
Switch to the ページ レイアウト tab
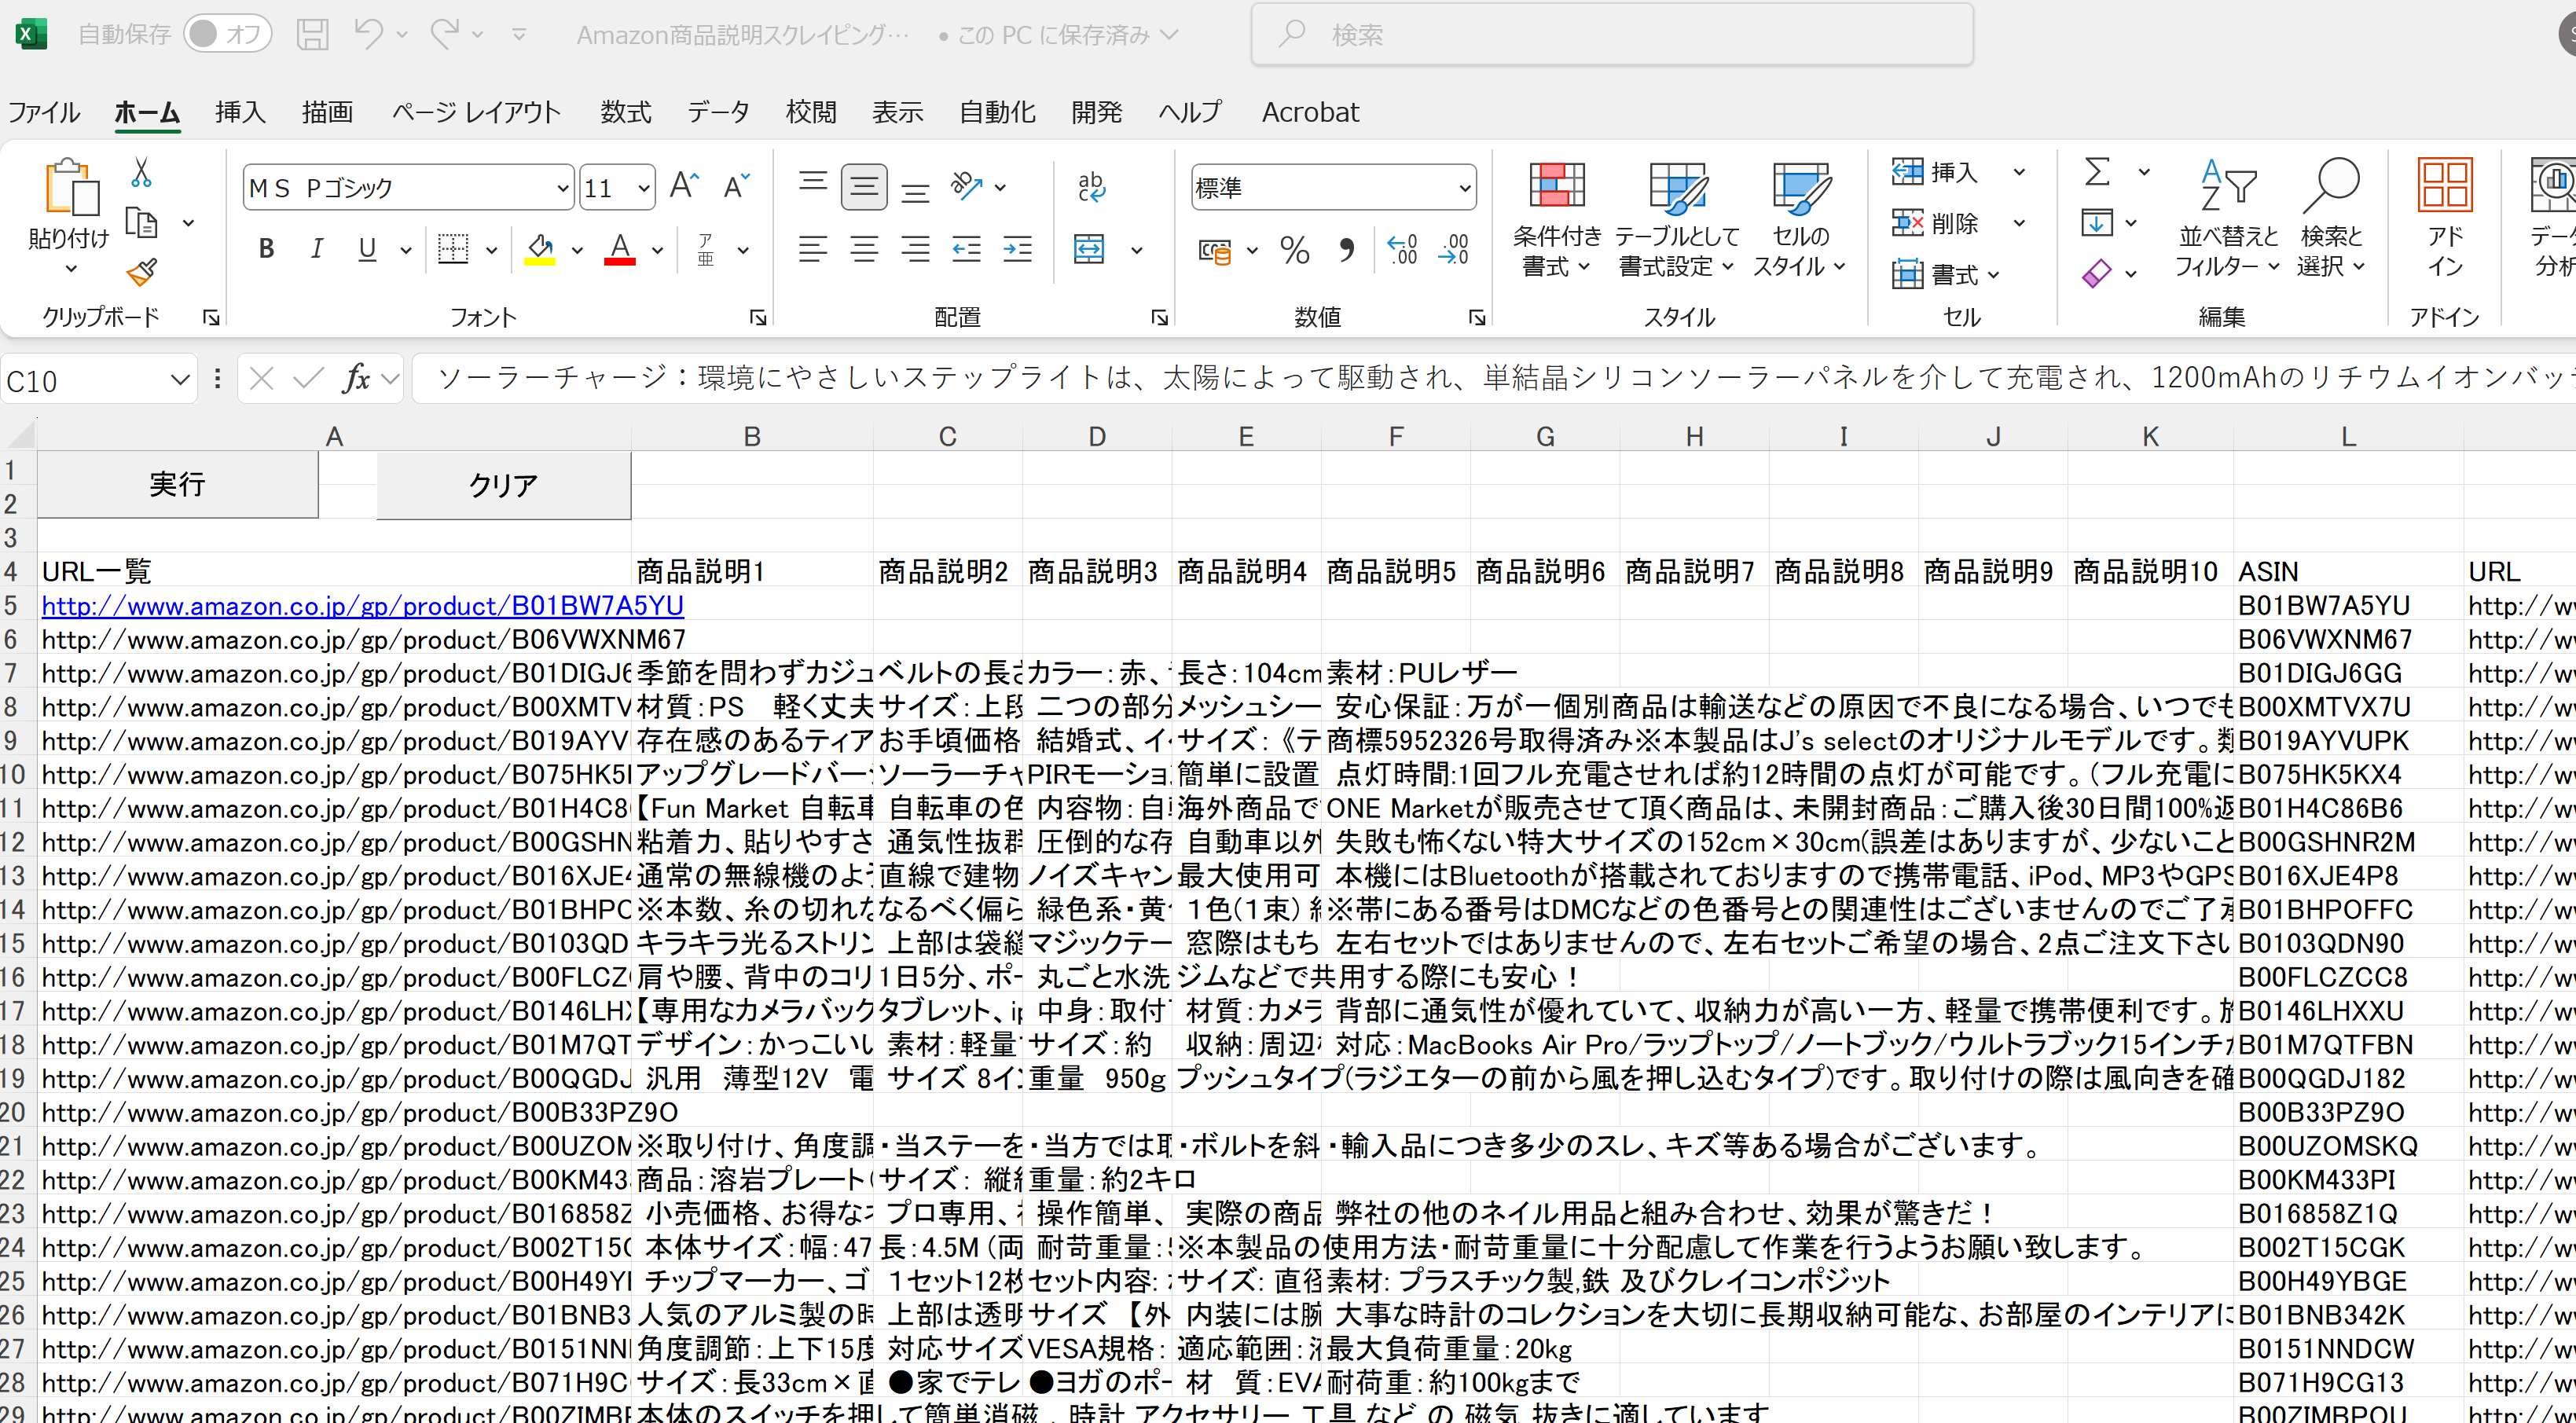click(476, 112)
